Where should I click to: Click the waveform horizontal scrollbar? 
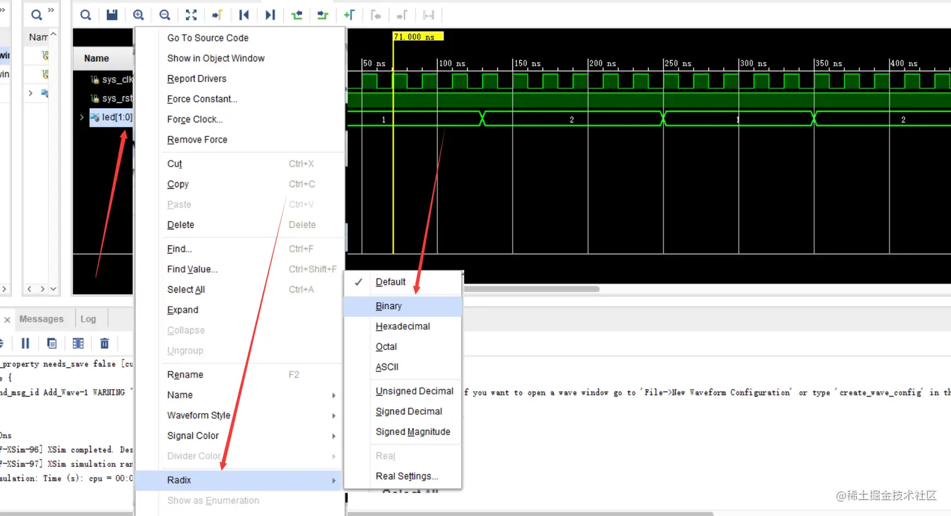click(531, 289)
